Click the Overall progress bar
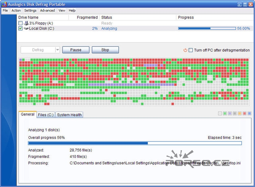The height and width of the screenshot is (187, 255). coord(135,143)
